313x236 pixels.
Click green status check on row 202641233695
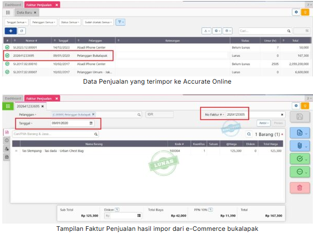pyautogui.click(x=7, y=55)
